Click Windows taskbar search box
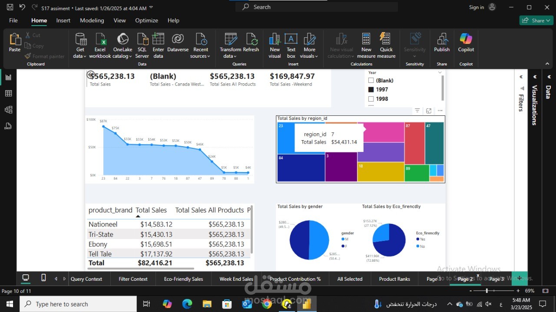 (78, 304)
